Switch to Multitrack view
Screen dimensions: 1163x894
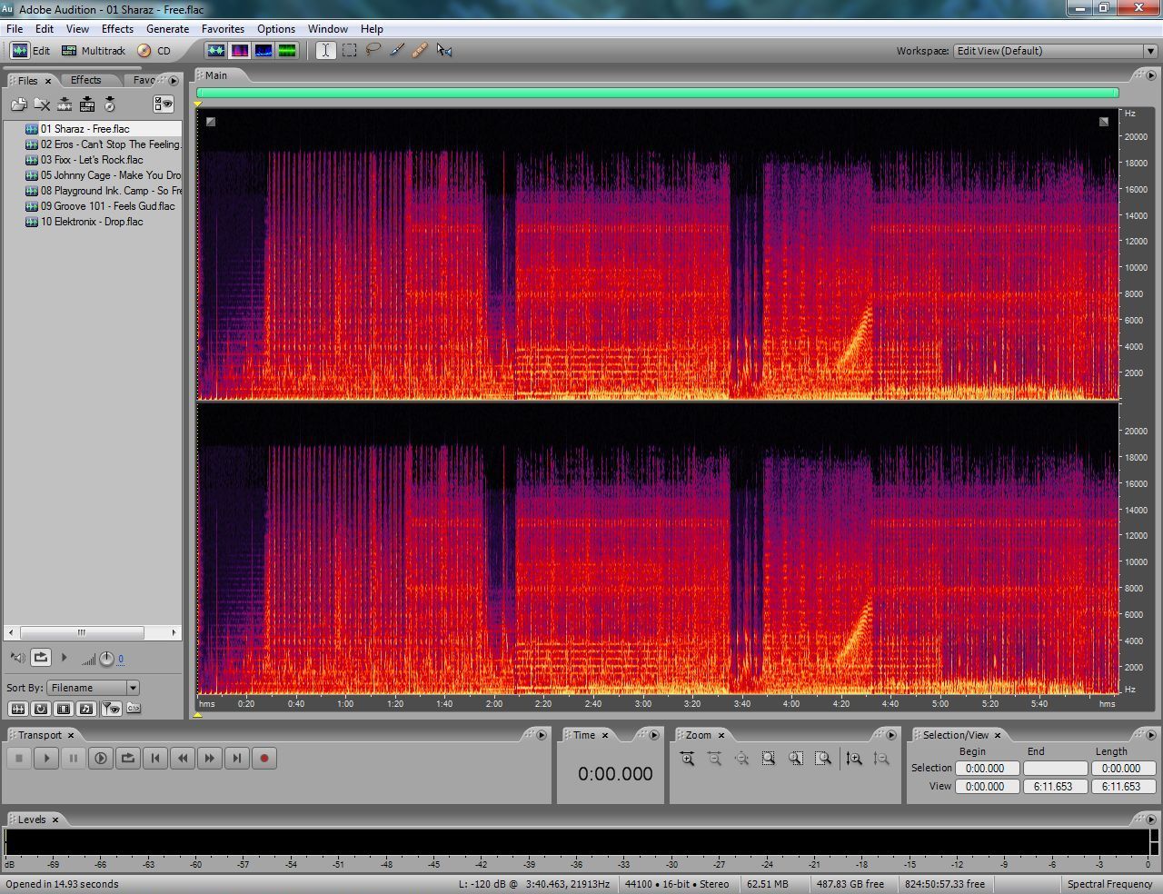(x=93, y=51)
